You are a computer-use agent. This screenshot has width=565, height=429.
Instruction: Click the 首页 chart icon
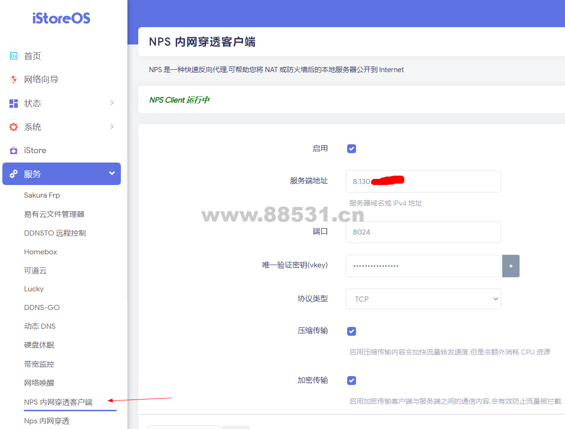[14, 56]
